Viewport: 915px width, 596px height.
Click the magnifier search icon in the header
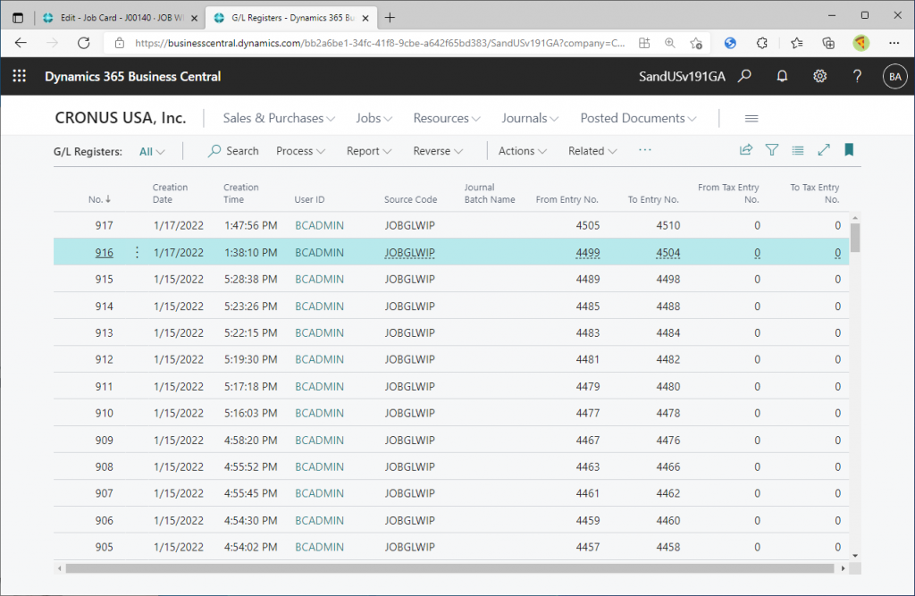click(744, 76)
